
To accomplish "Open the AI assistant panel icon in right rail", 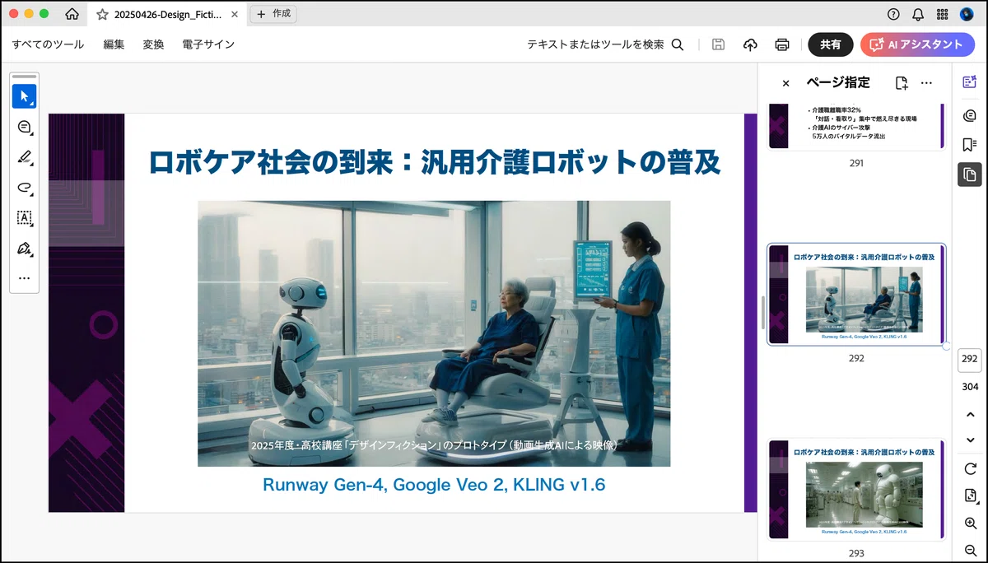I will (970, 81).
